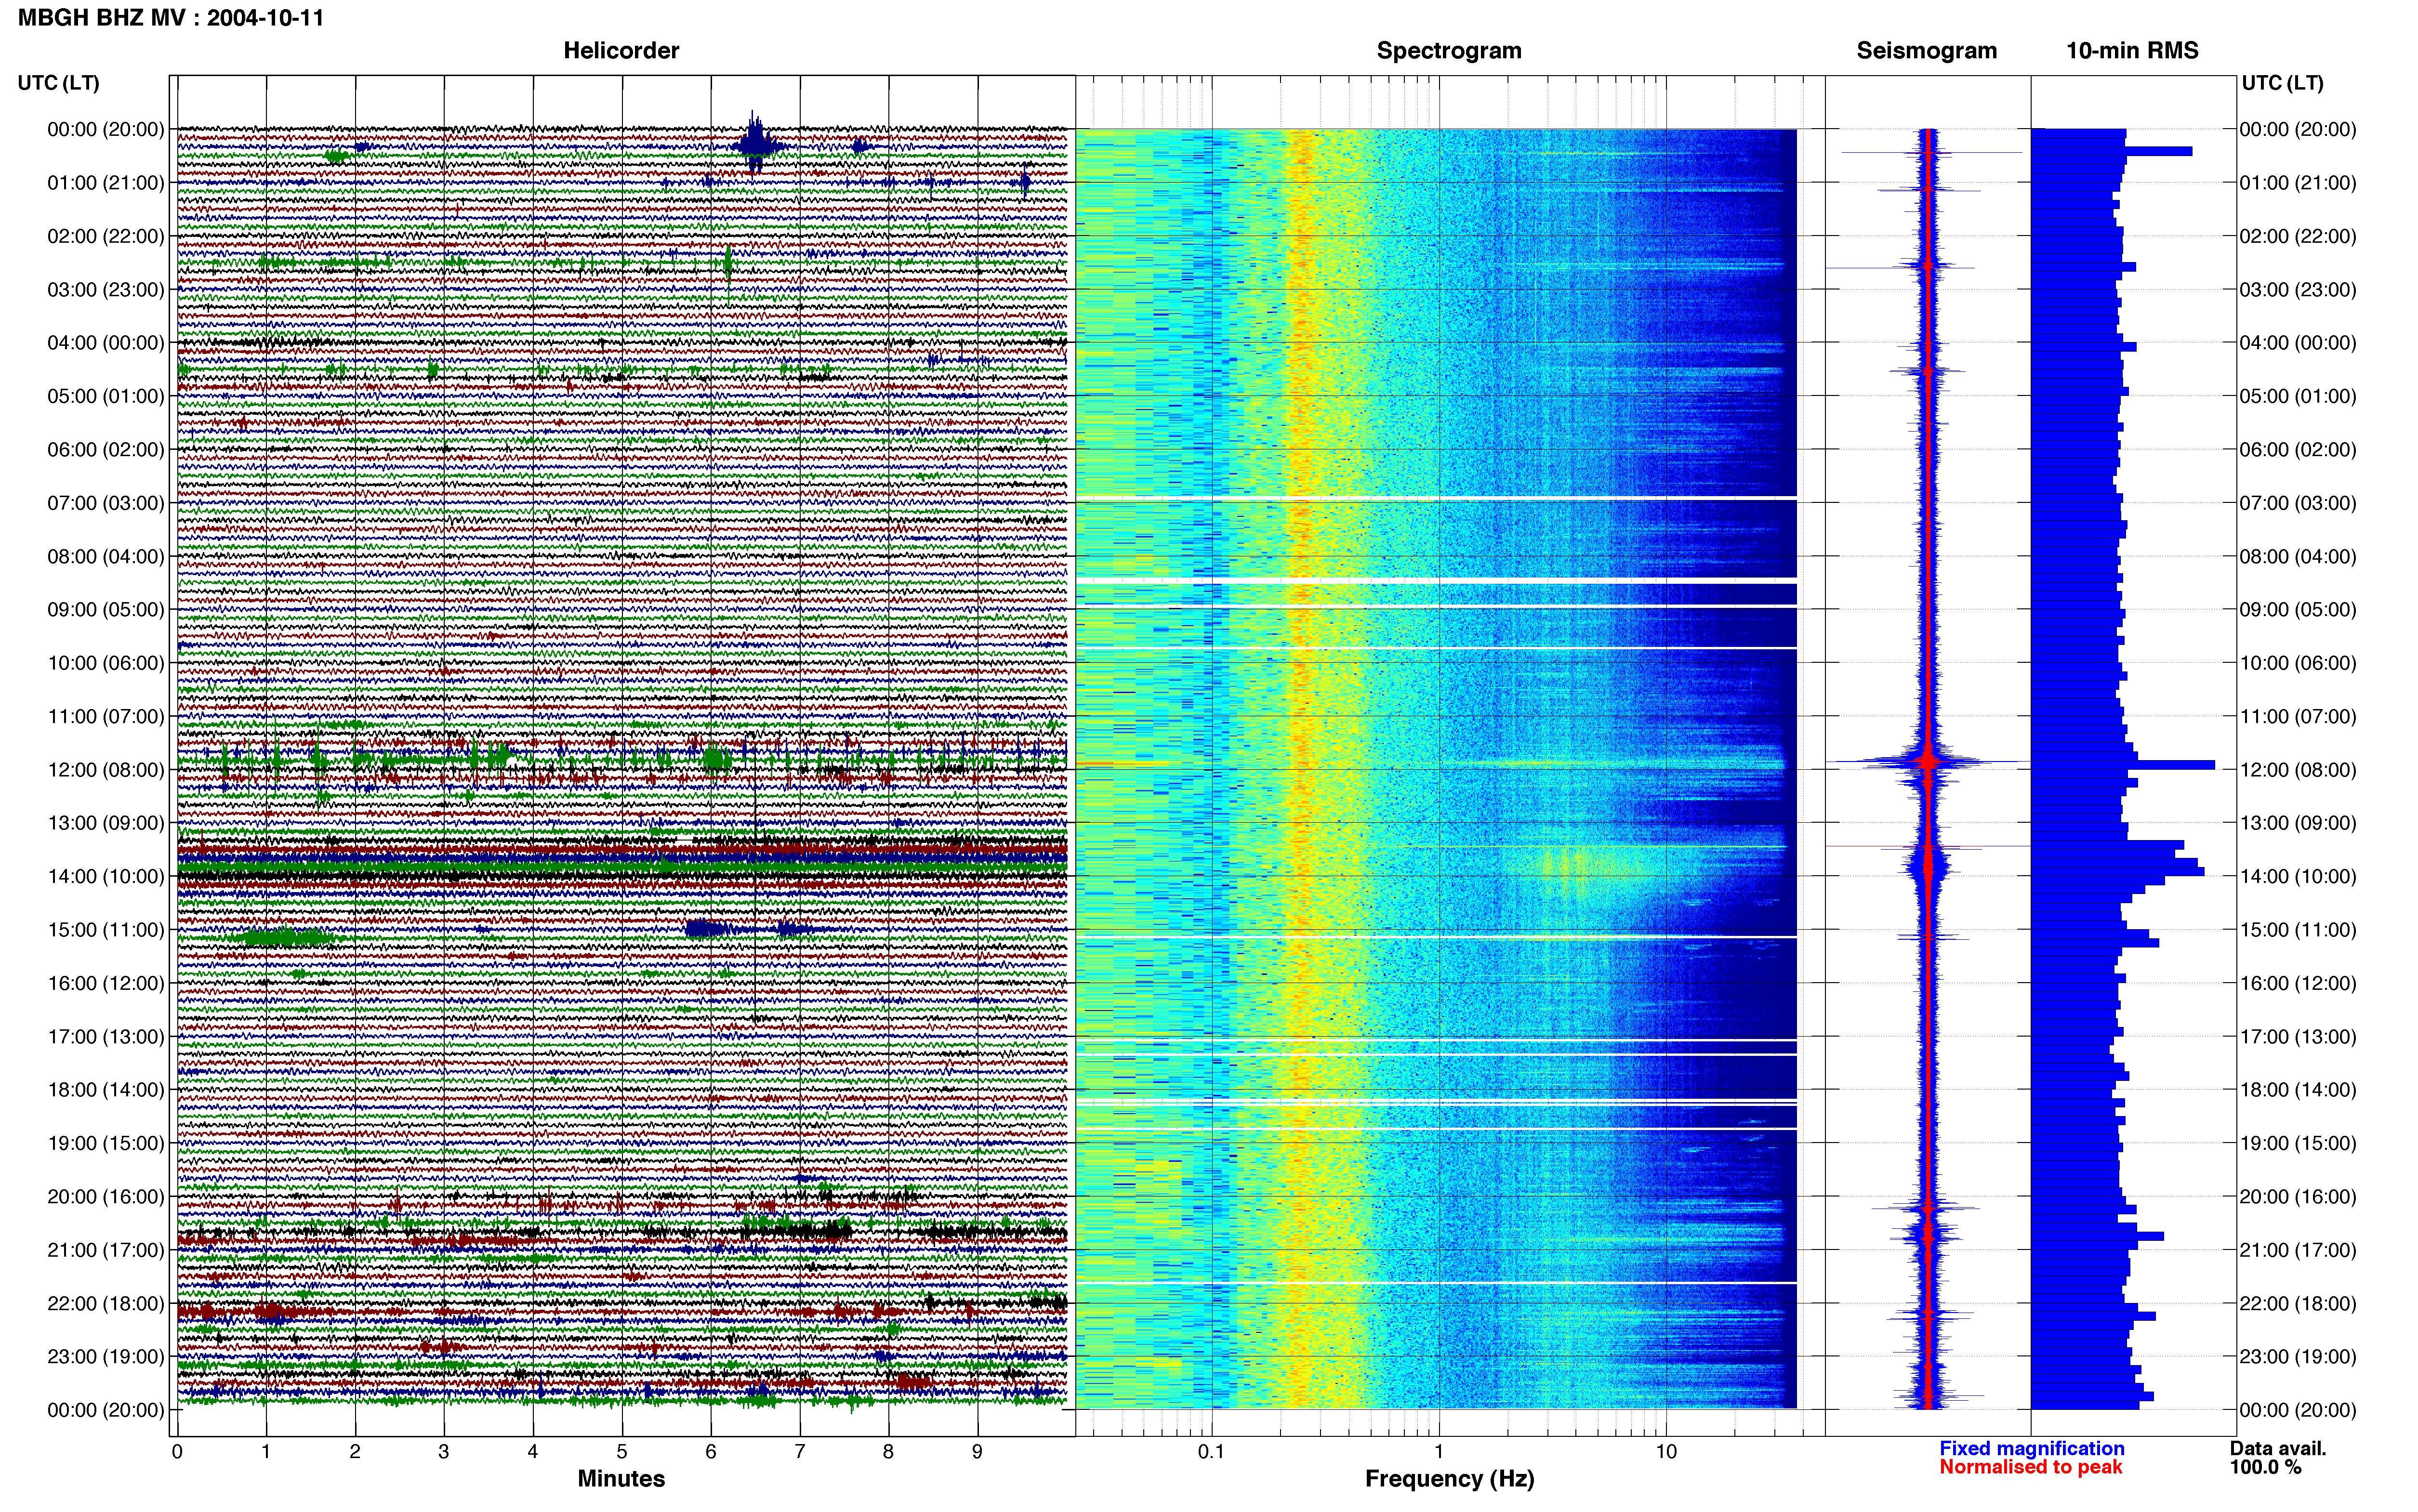
Task: Click the left '15:00 (11:00)' time label
Action: 106,929
